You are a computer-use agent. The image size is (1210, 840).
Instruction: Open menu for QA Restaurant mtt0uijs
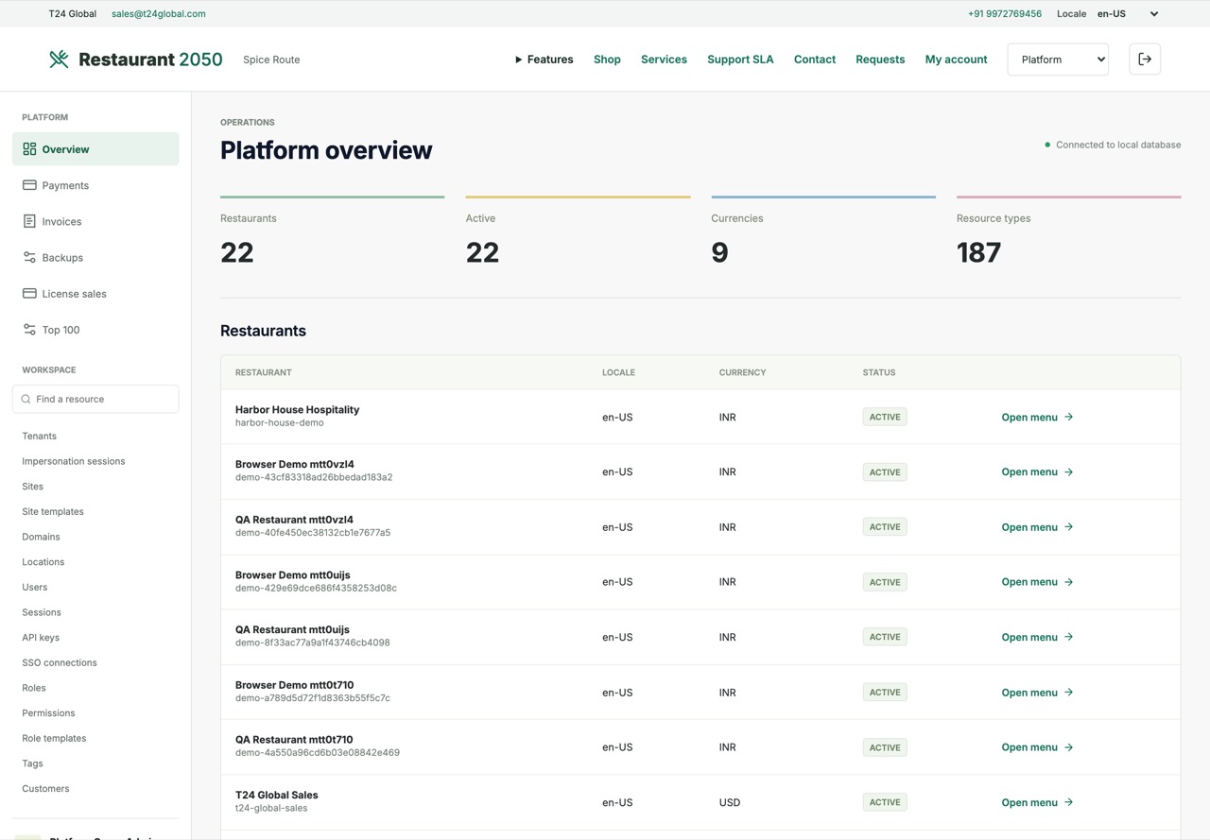pyautogui.click(x=1037, y=637)
